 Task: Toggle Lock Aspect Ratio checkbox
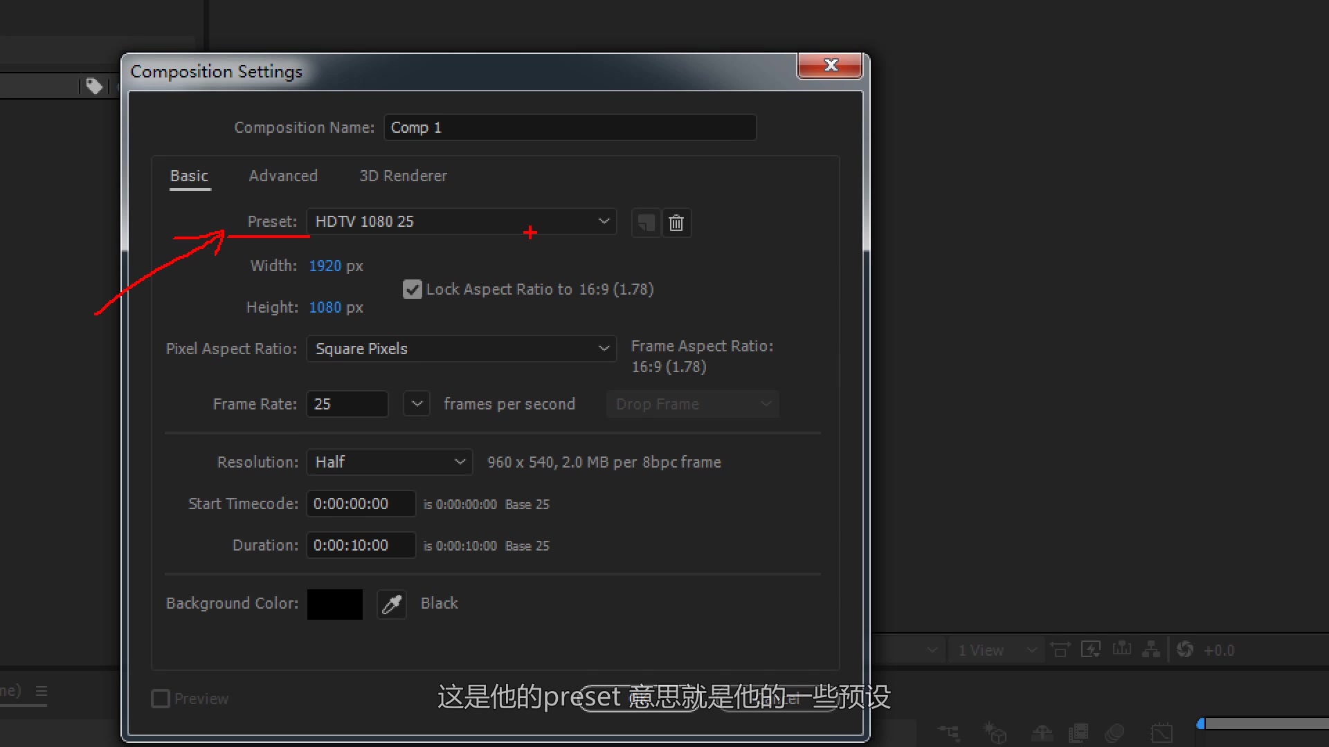[413, 289]
